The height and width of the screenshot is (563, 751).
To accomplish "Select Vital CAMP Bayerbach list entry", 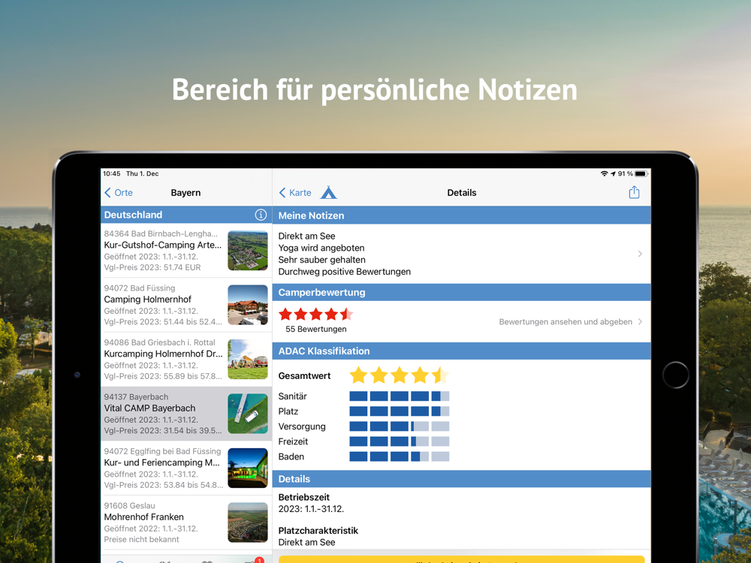I will click(x=185, y=414).
